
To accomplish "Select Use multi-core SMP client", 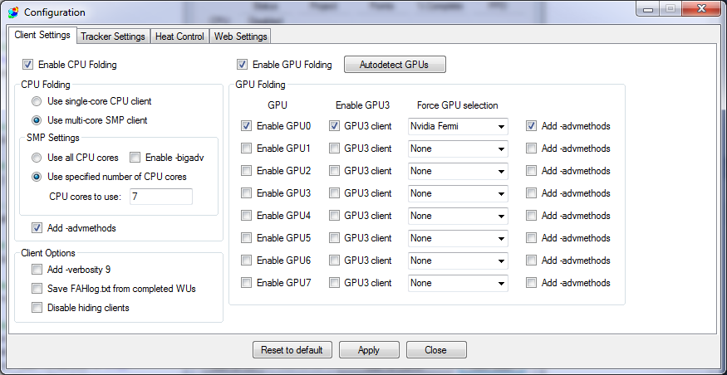I will pyautogui.click(x=37, y=120).
